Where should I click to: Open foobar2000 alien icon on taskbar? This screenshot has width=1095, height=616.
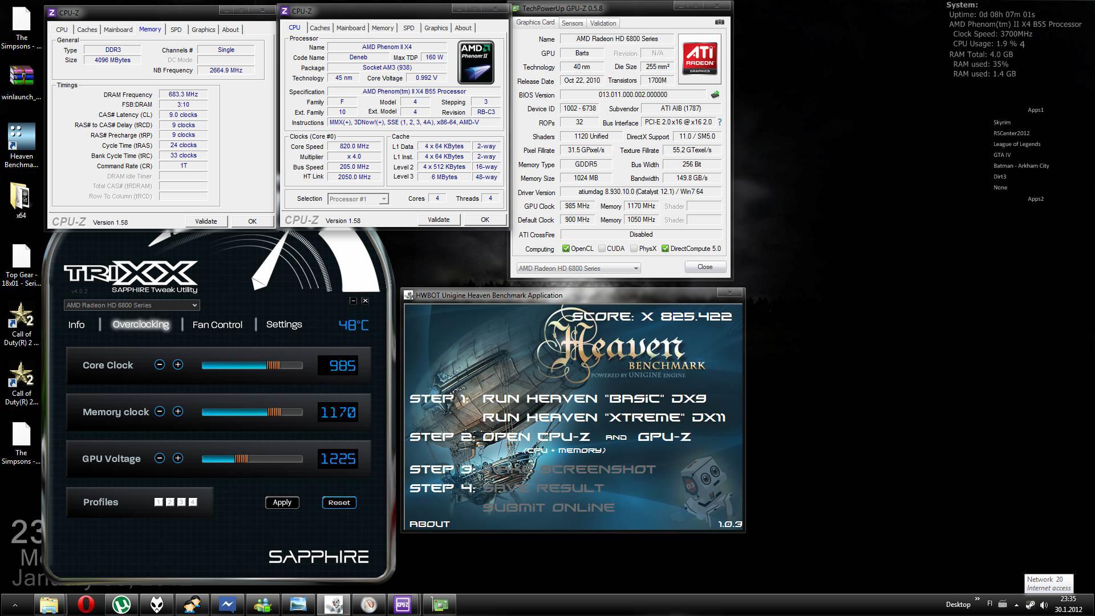(x=156, y=604)
